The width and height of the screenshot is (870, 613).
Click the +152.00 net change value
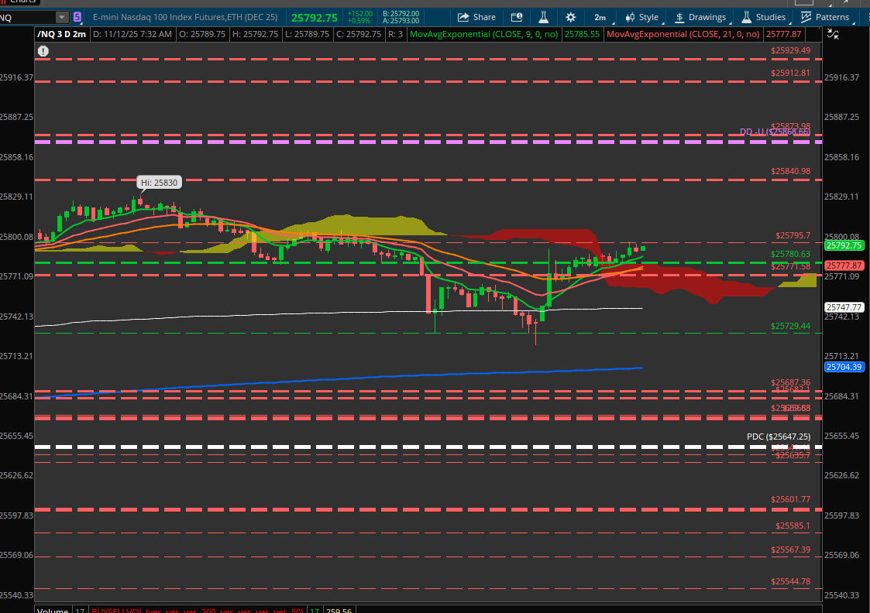click(359, 14)
